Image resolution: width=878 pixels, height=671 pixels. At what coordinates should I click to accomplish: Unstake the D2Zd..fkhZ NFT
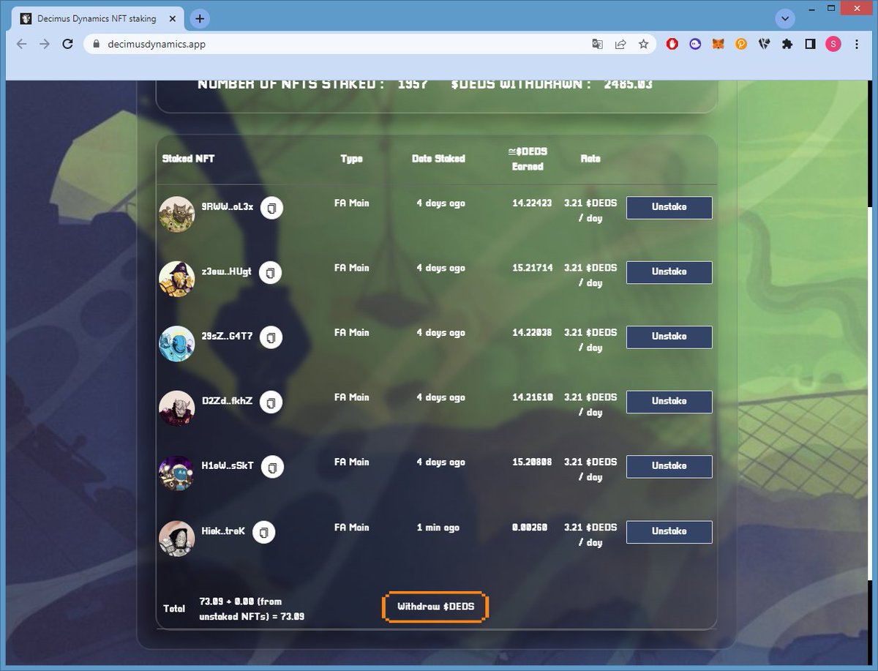click(x=669, y=402)
